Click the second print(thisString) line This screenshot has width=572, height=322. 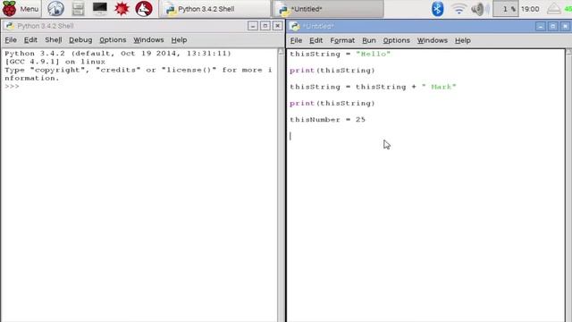coord(332,104)
